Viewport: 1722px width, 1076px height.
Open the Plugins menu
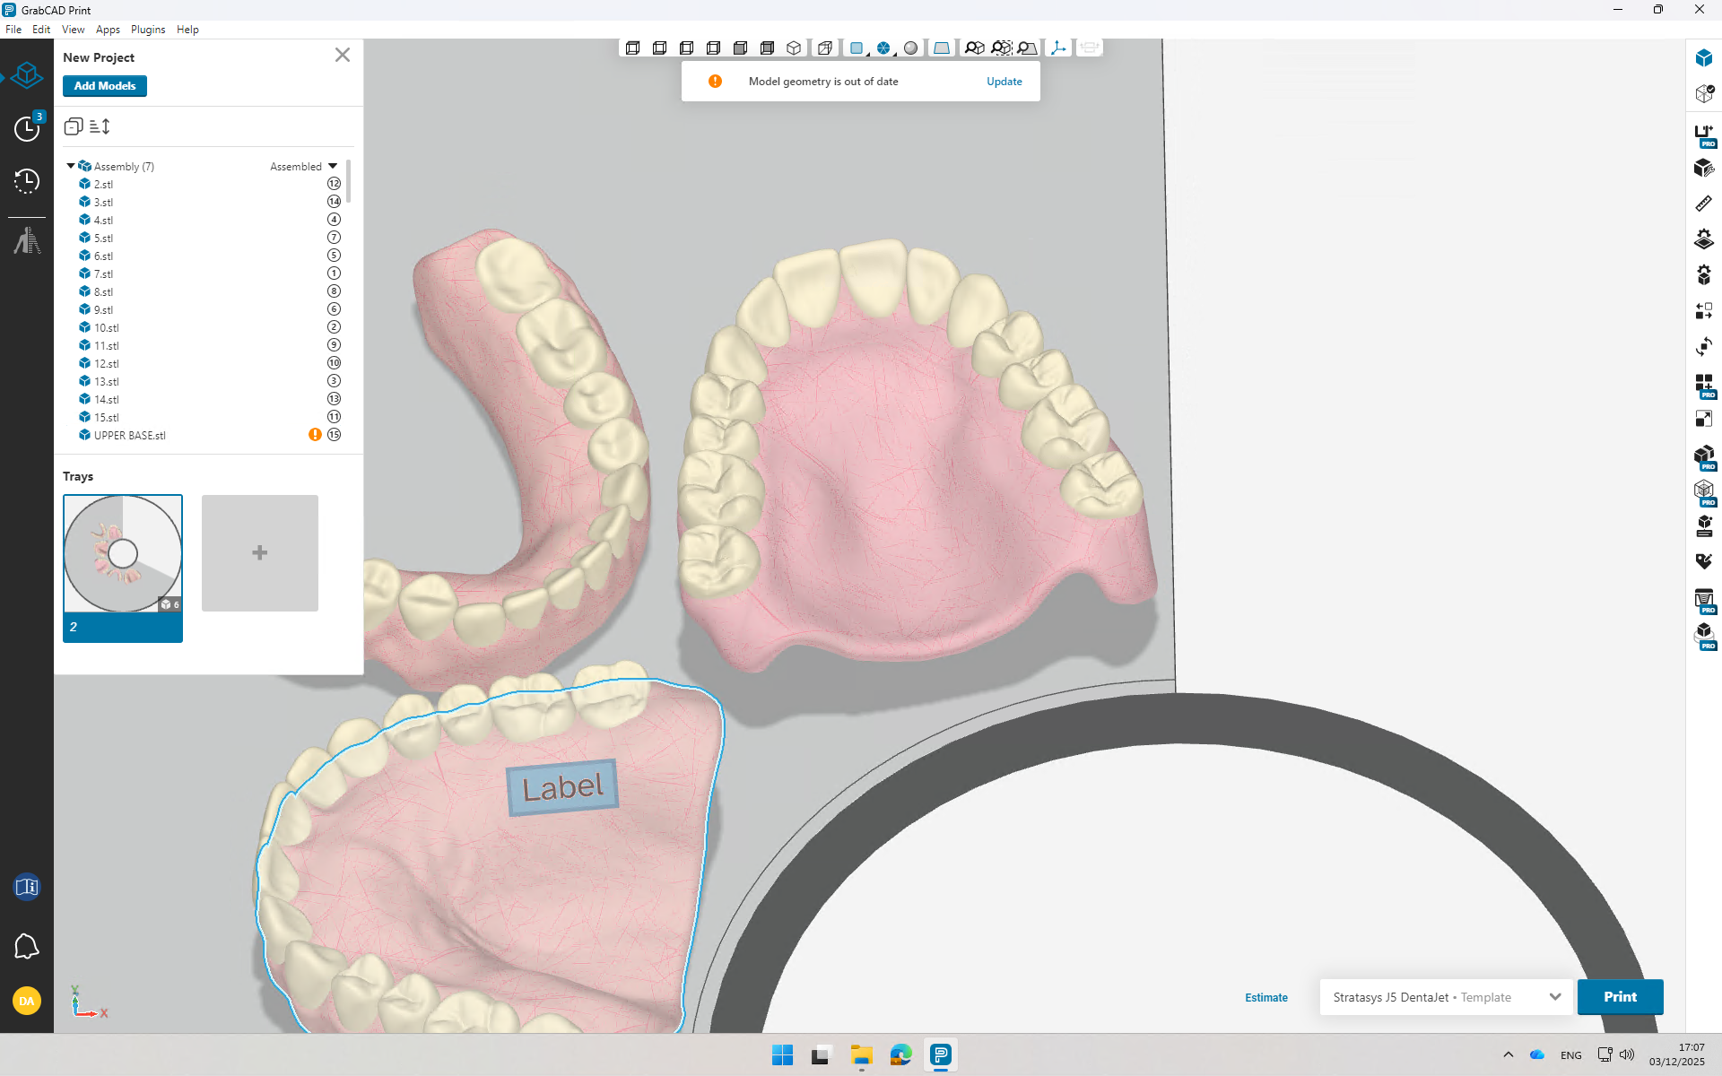(148, 30)
